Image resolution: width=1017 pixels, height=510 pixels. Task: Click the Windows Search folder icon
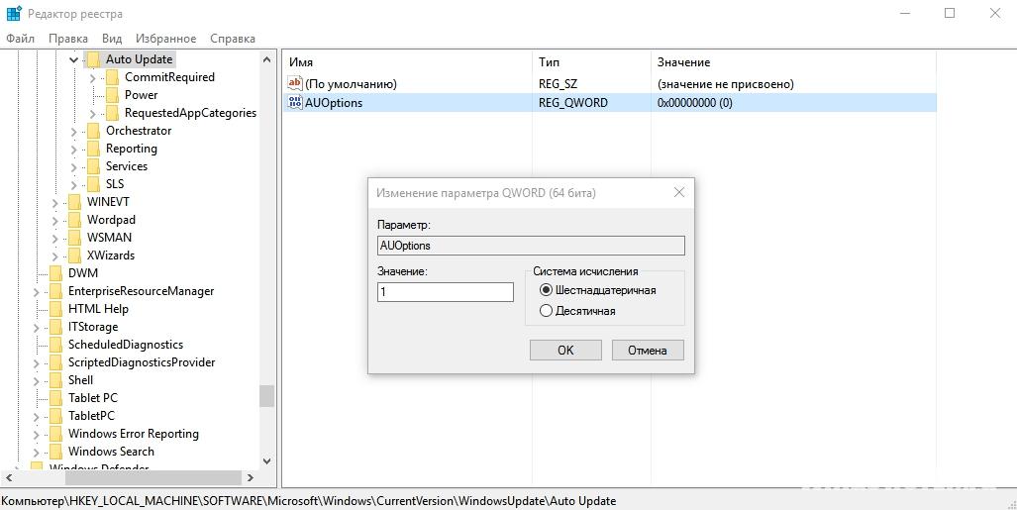point(55,452)
